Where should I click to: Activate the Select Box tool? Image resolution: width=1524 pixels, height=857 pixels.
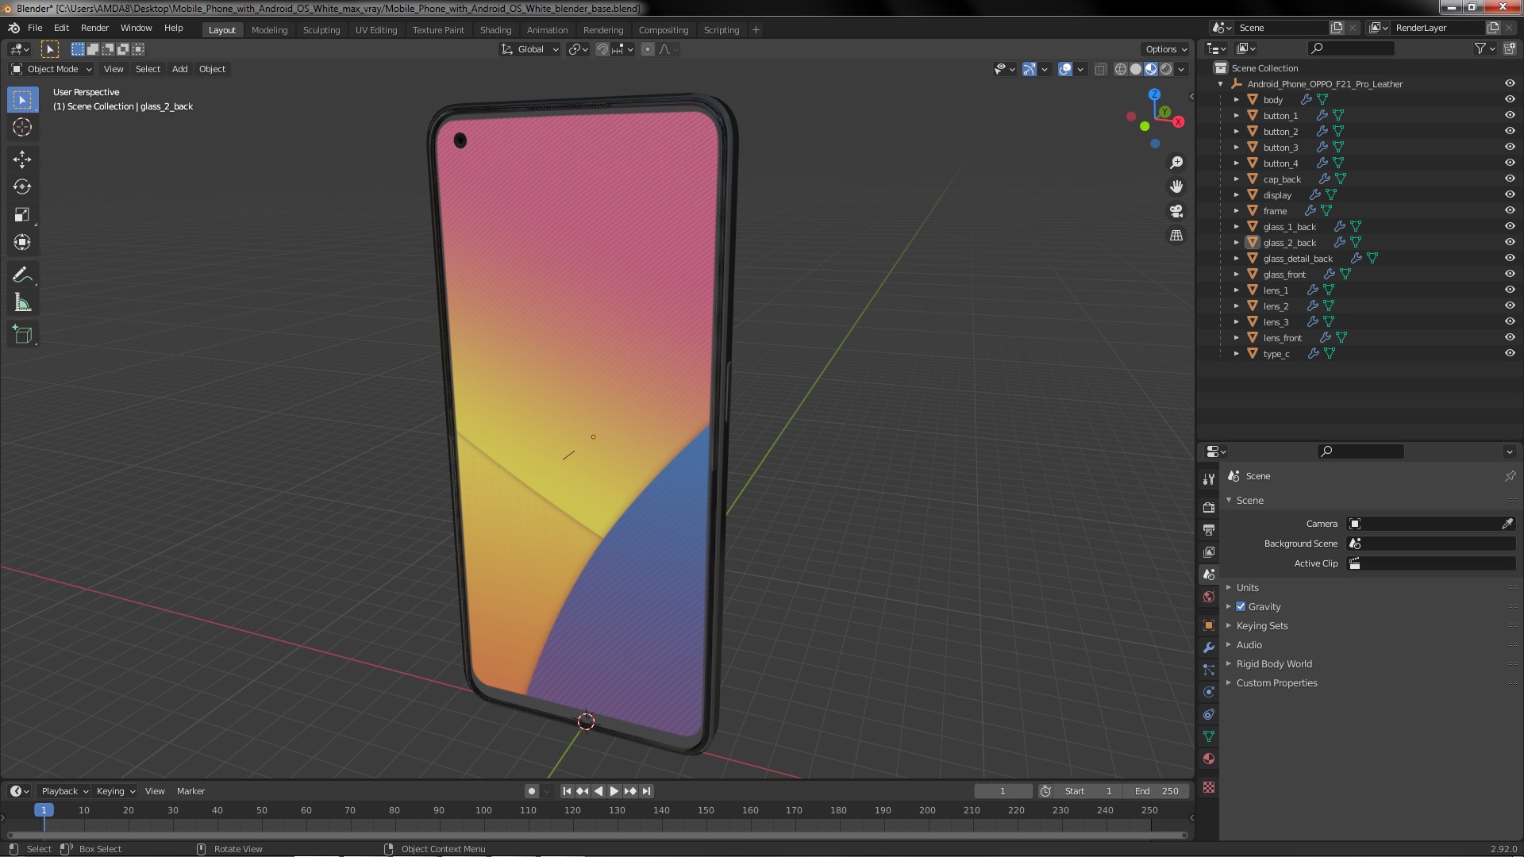point(22,99)
